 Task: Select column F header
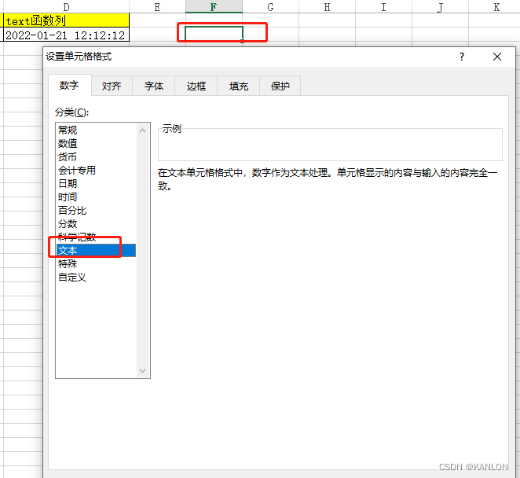click(x=214, y=6)
